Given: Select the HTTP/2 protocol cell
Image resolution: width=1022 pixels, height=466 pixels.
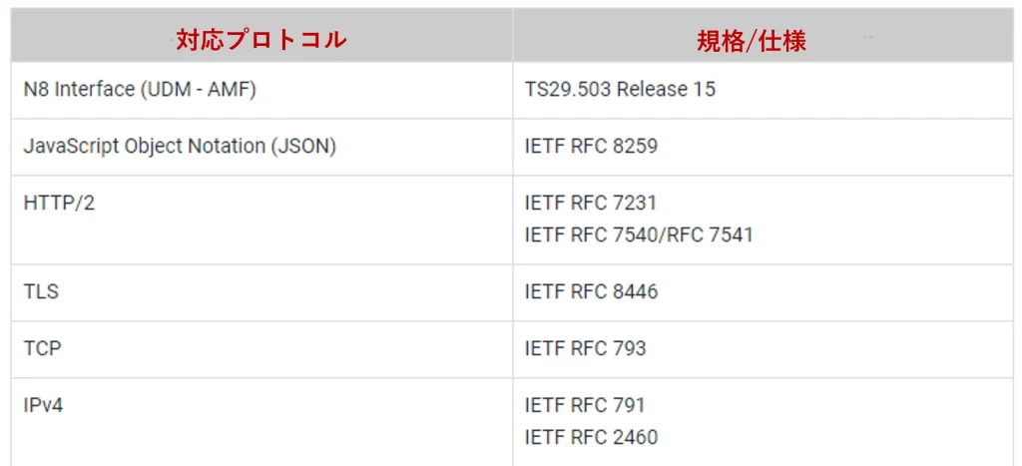Looking at the screenshot, I should [x=261, y=220].
